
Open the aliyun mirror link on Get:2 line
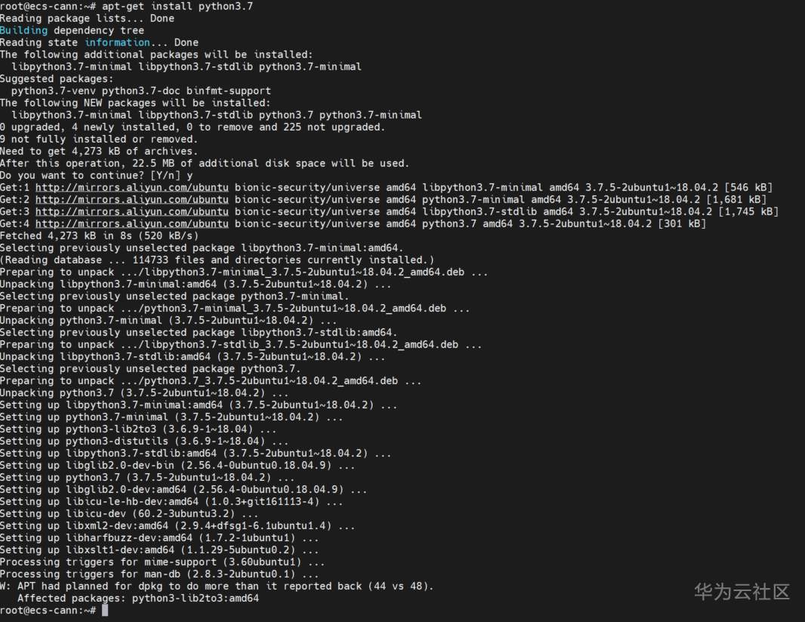point(131,199)
